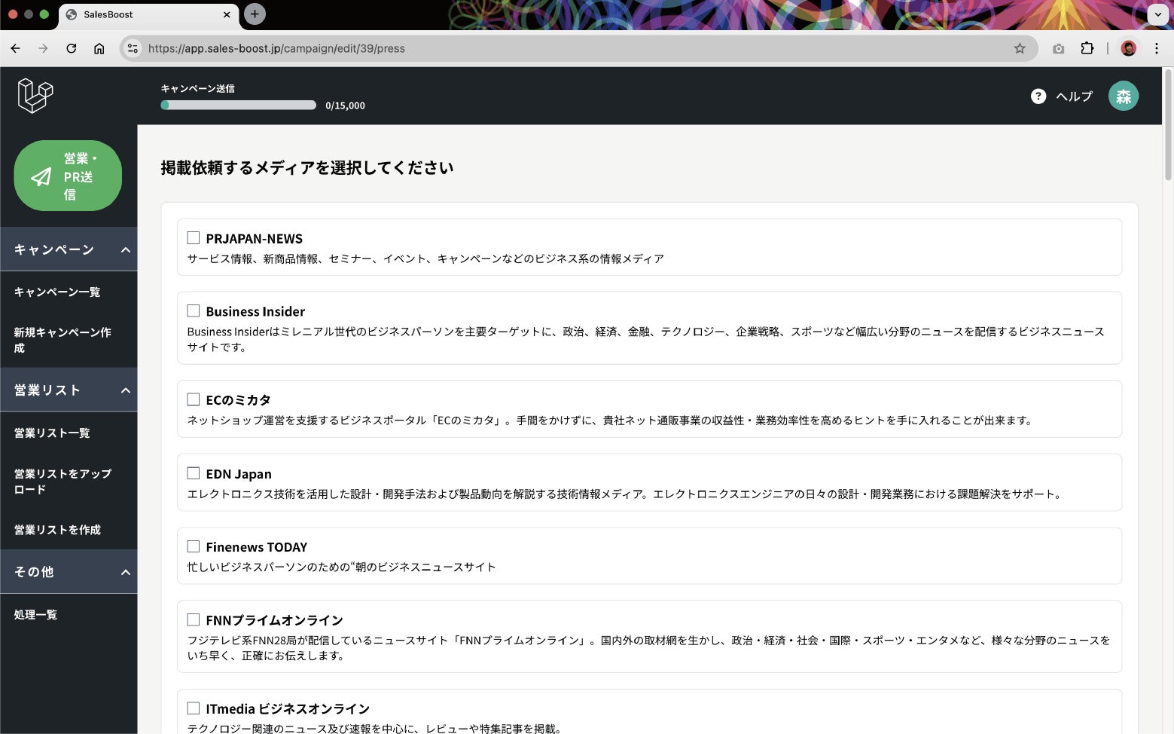The image size is (1174, 734).
Task: Click the page vertical scrollbar
Action: point(1168,124)
